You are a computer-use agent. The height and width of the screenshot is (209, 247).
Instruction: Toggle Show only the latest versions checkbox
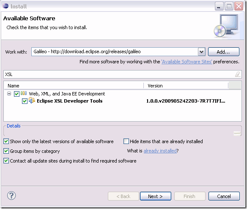click(6, 141)
